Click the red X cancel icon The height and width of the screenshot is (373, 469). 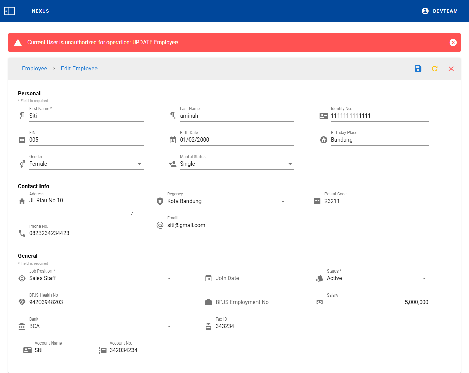tap(451, 69)
